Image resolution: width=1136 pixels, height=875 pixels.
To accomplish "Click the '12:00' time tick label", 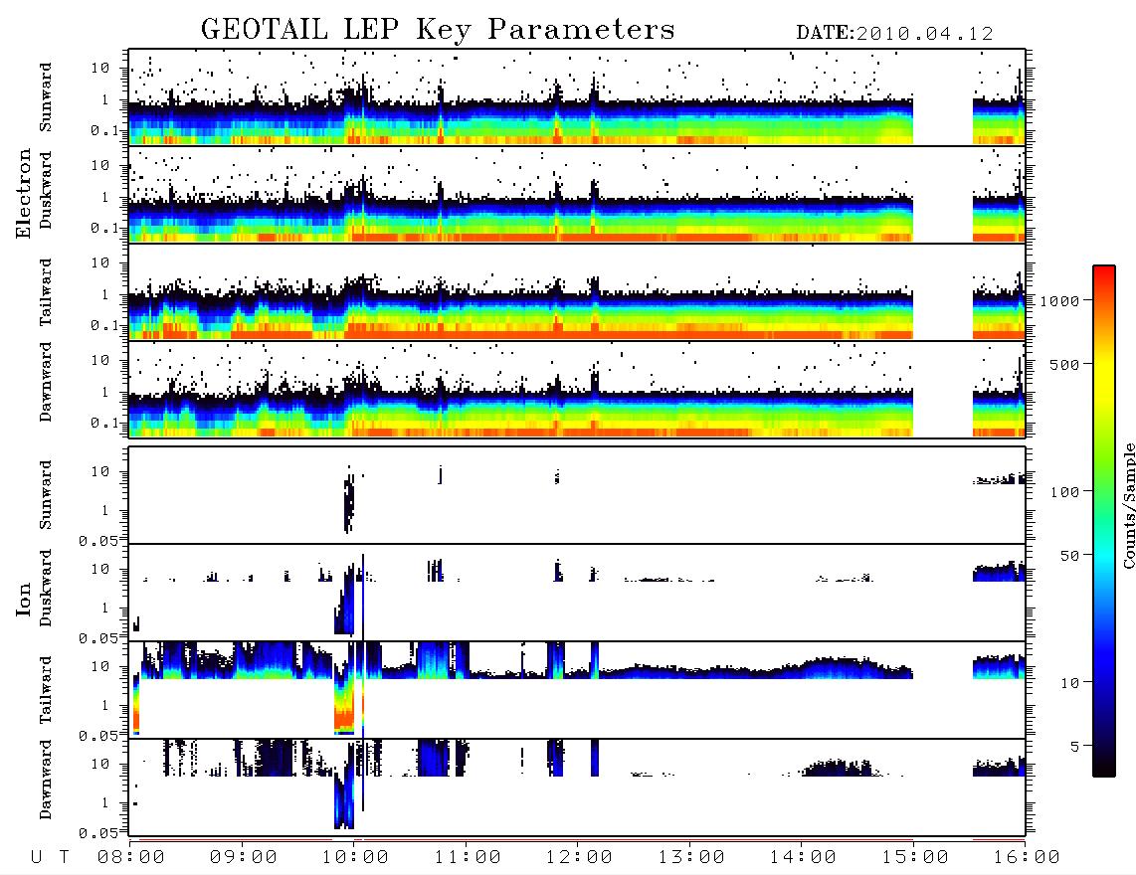I will coord(578,858).
